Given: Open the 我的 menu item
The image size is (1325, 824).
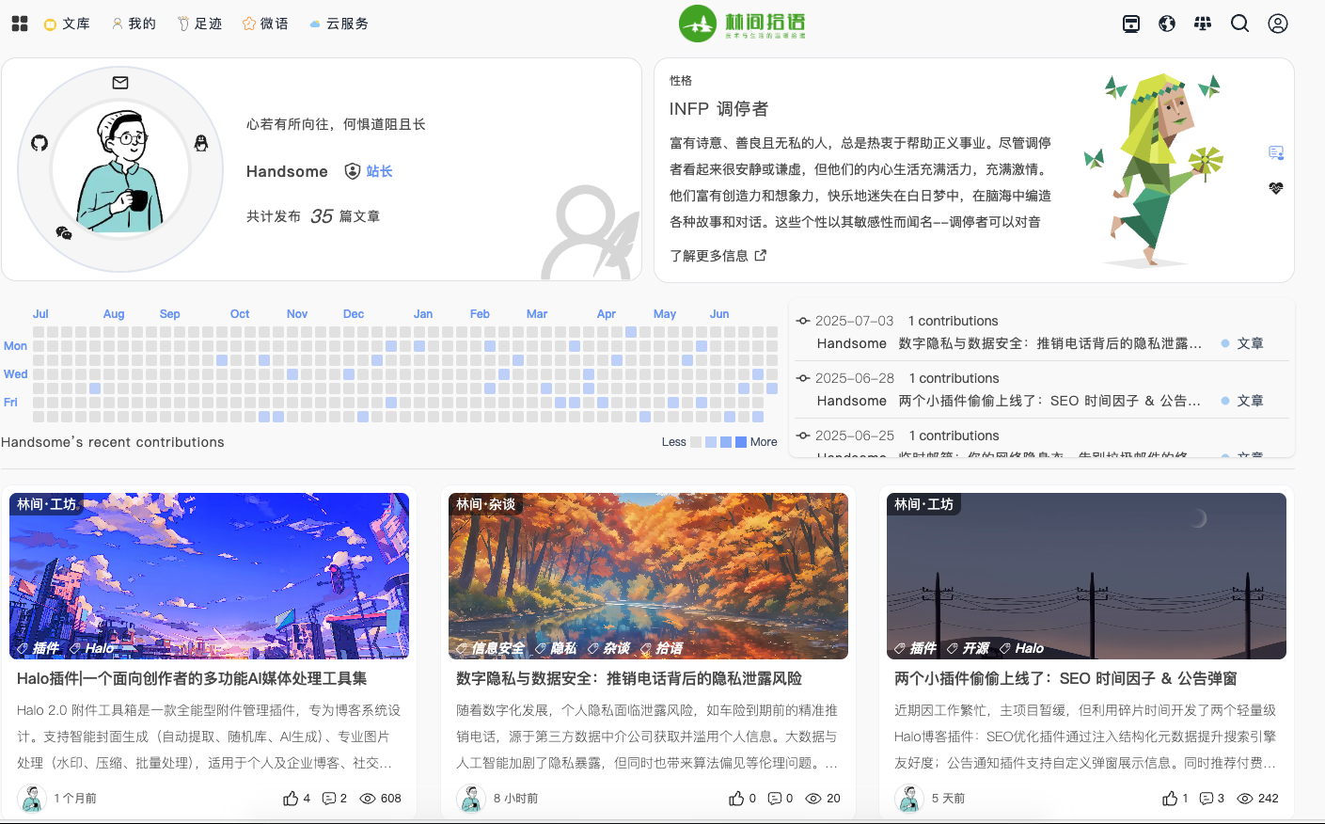Looking at the screenshot, I should point(134,24).
